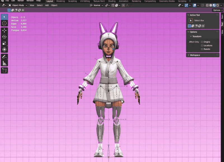Select the Transform tool
Image resolution: width=224 pixels, height=162 pixels.
4,50
